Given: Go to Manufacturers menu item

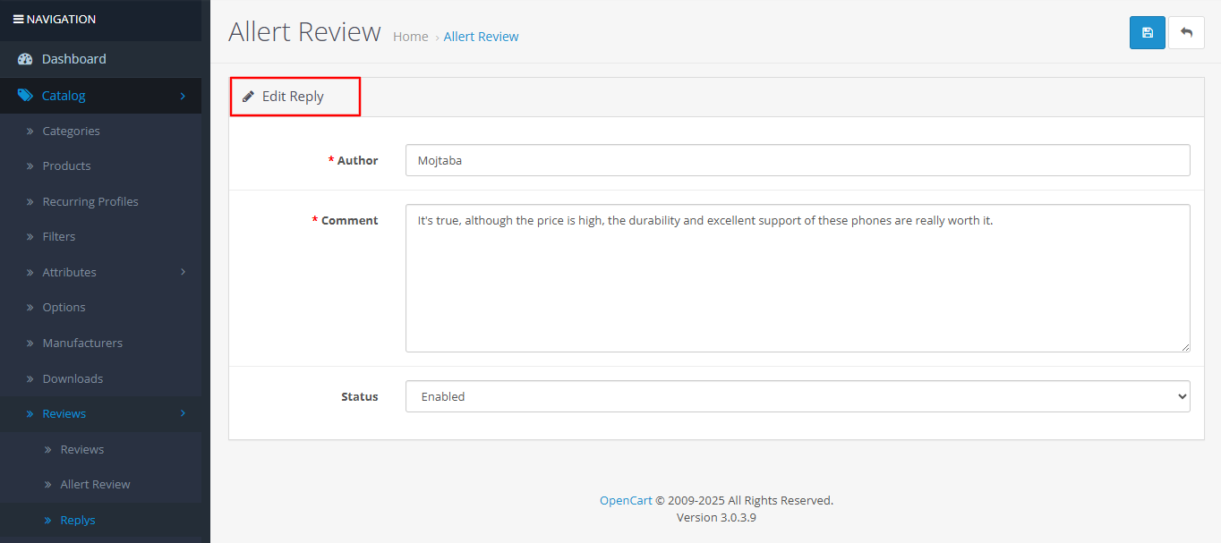Looking at the screenshot, I should coord(82,343).
